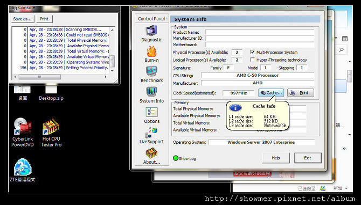Click the log scroll-up arrow
The height and width of the screenshot is (205, 361).
click(112, 30)
